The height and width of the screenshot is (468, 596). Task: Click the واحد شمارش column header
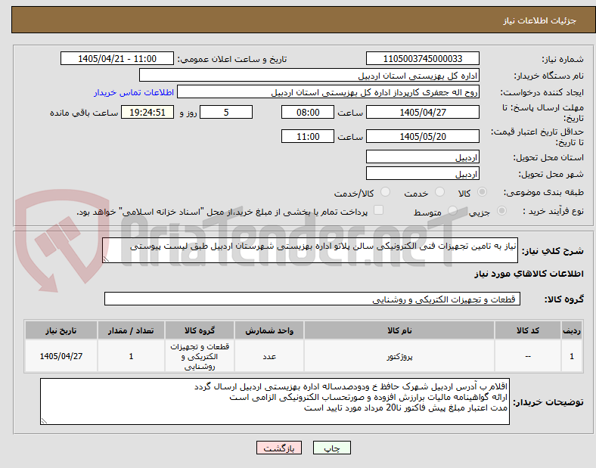pyautogui.click(x=269, y=330)
